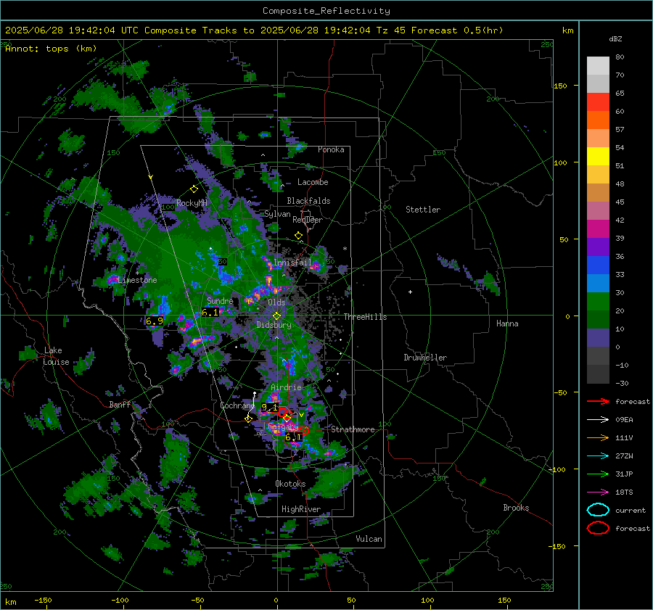Click the Blackfalds city label
The image size is (653, 610).
click(308, 201)
